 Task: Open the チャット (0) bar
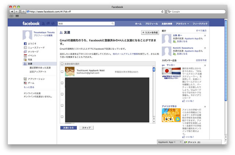click(x=202, y=142)
